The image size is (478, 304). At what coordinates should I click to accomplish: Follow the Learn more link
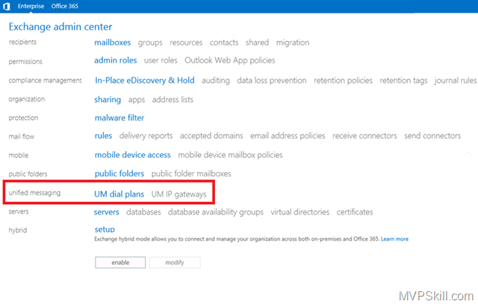395,239
